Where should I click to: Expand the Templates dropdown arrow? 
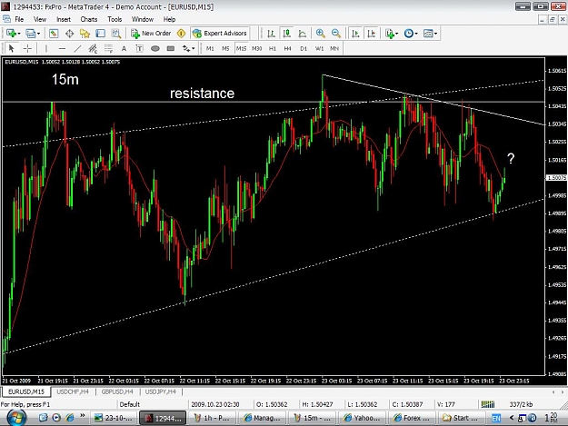point(436,34)
